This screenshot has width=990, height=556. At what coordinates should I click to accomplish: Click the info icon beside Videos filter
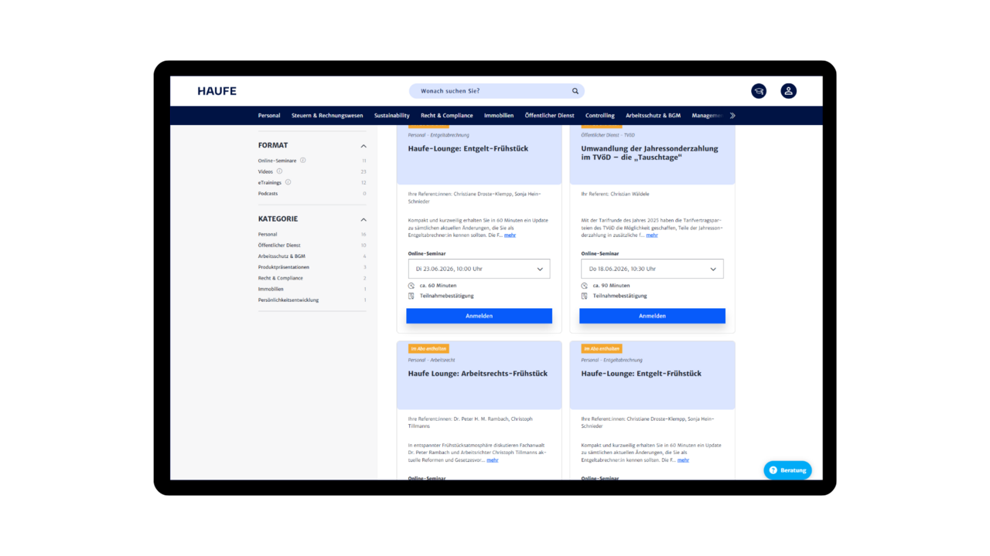pyautogui.click(x=278, y=171)
